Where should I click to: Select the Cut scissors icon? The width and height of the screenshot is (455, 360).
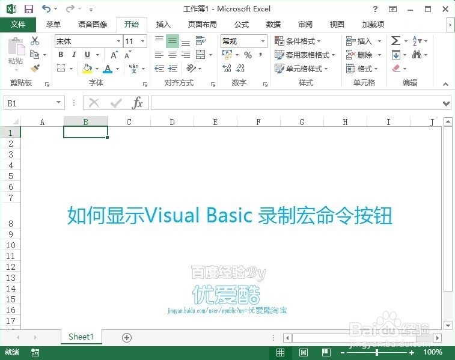(35, 41)
